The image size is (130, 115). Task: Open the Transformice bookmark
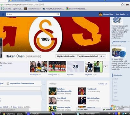tap(33, 9)
